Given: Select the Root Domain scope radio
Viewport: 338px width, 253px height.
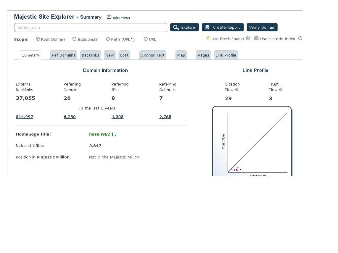Looking at the screenshot, I should (38, 39).
